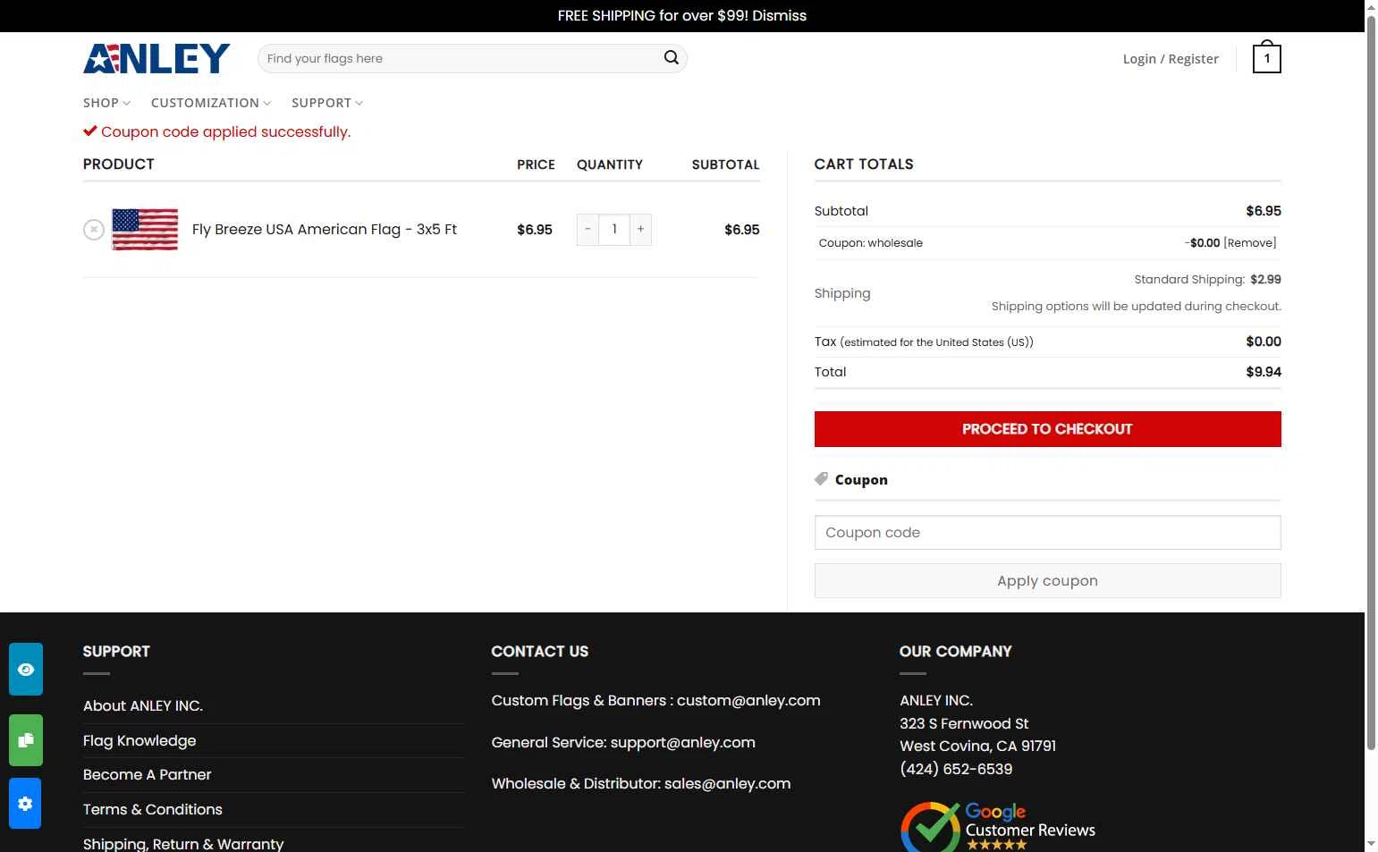Click the Google Customer Reviews badge
This screenshot has height=852, width=1378.
pyautogui.click(x=998, y=826)
